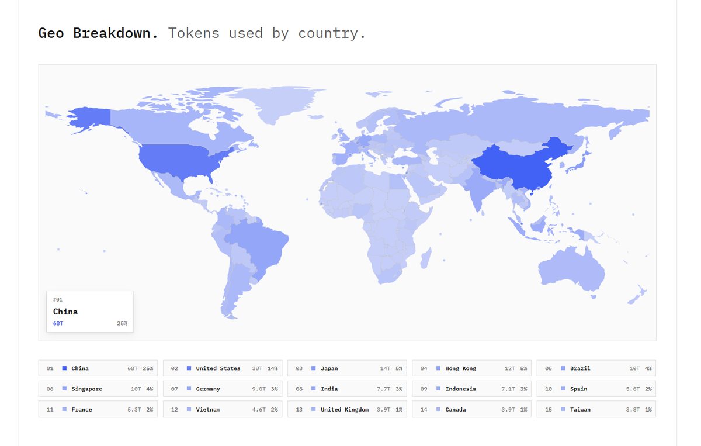Image resolution: width=701 pixels, height=446 pixels.
Task: Click the rank number 15 in legend
Action: pos(548,409)
